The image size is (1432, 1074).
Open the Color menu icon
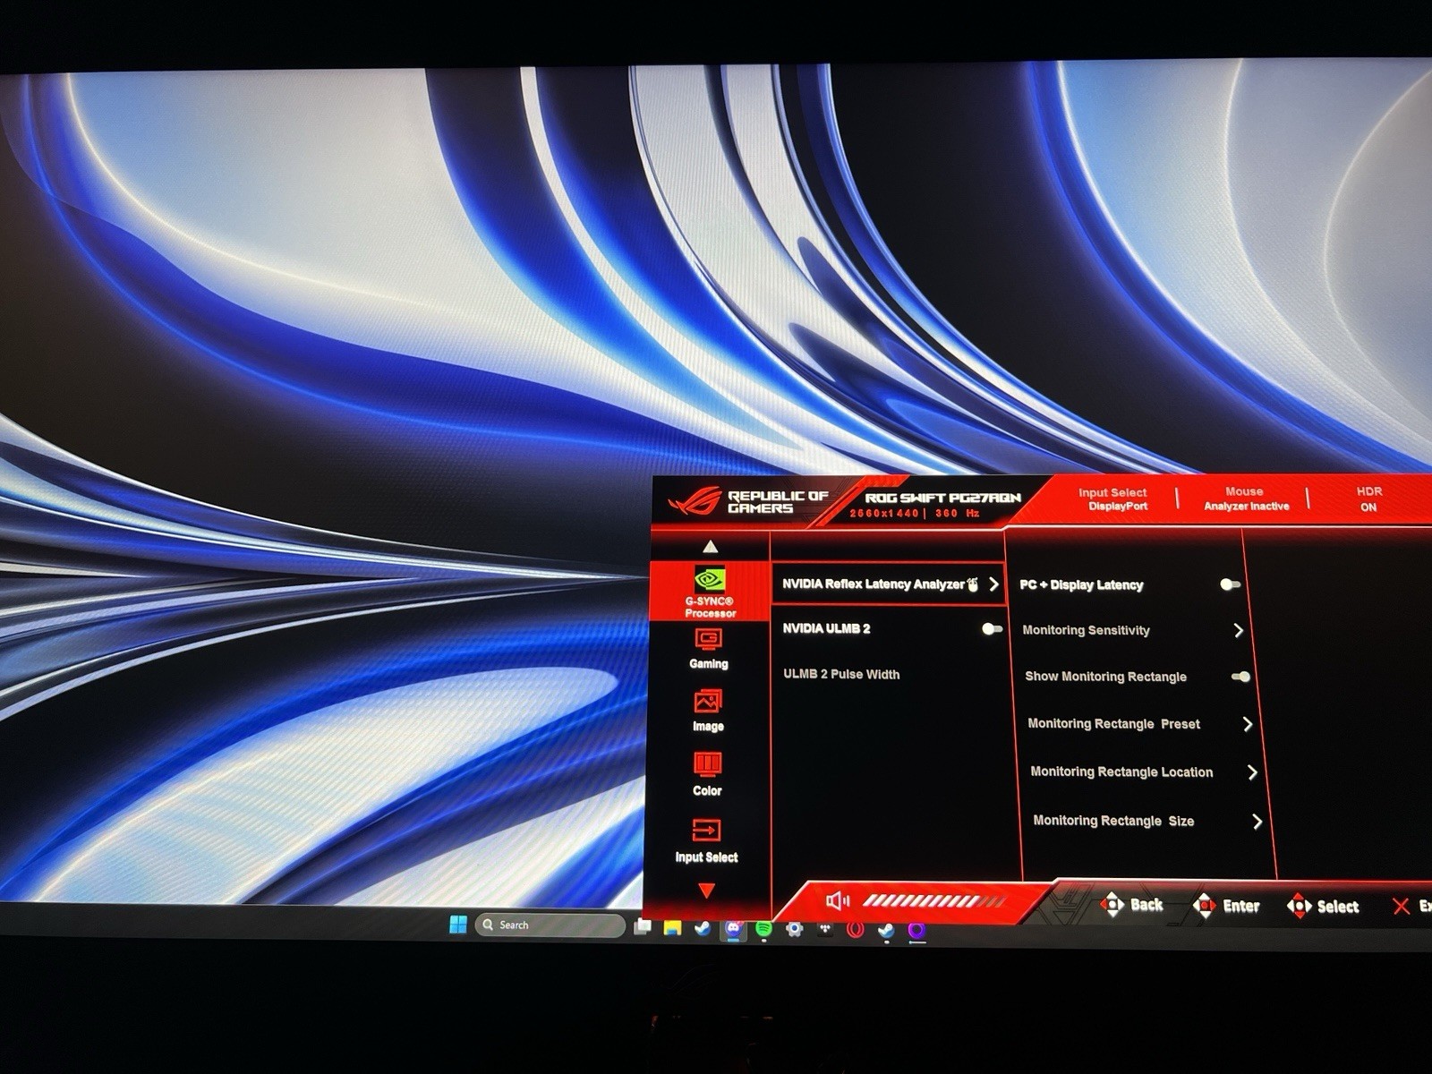tap(707, 765)
